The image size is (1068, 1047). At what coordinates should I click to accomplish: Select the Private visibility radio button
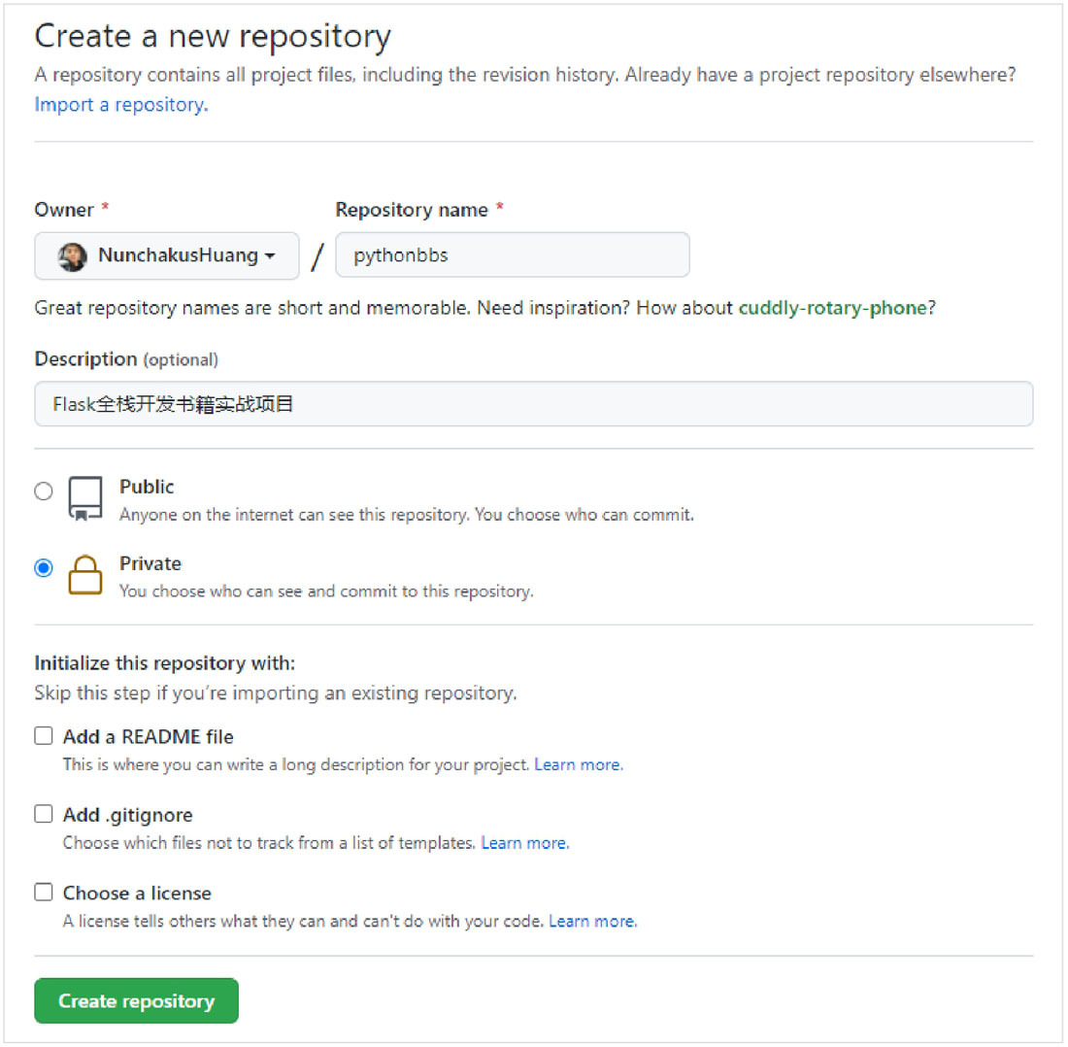pyautogui.click(x=44, y=568)
